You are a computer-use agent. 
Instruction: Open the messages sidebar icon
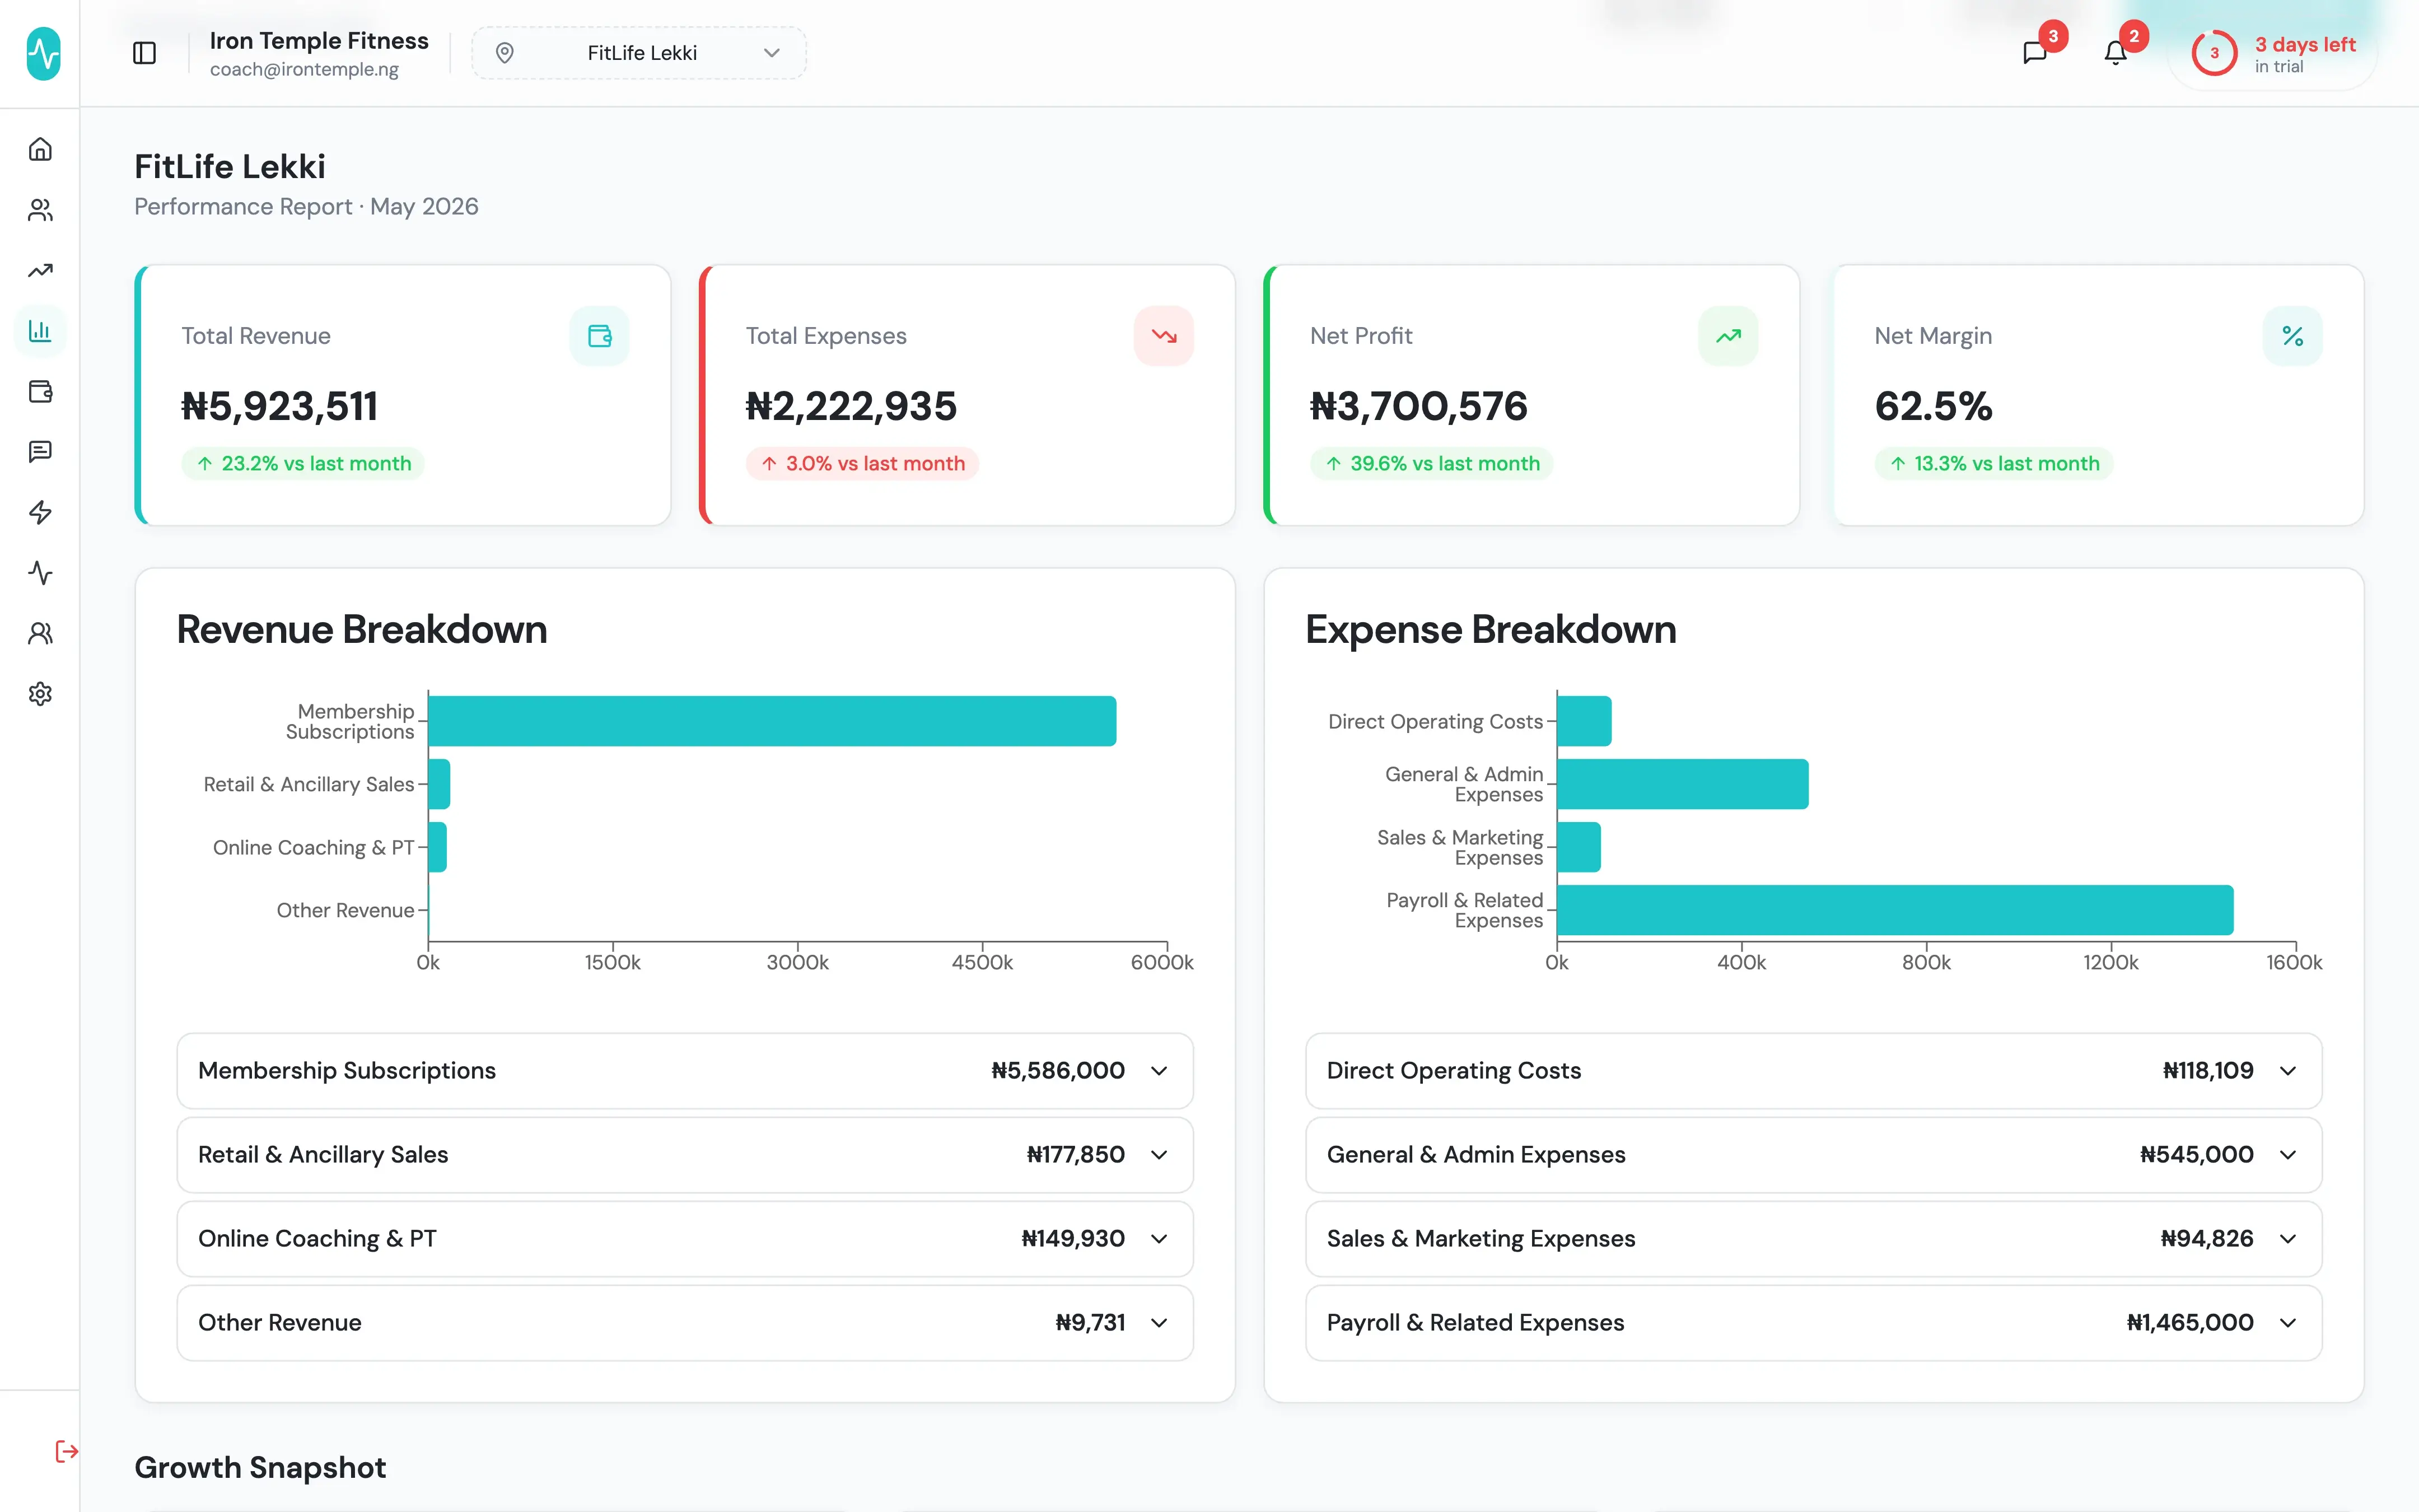[40, 452]
